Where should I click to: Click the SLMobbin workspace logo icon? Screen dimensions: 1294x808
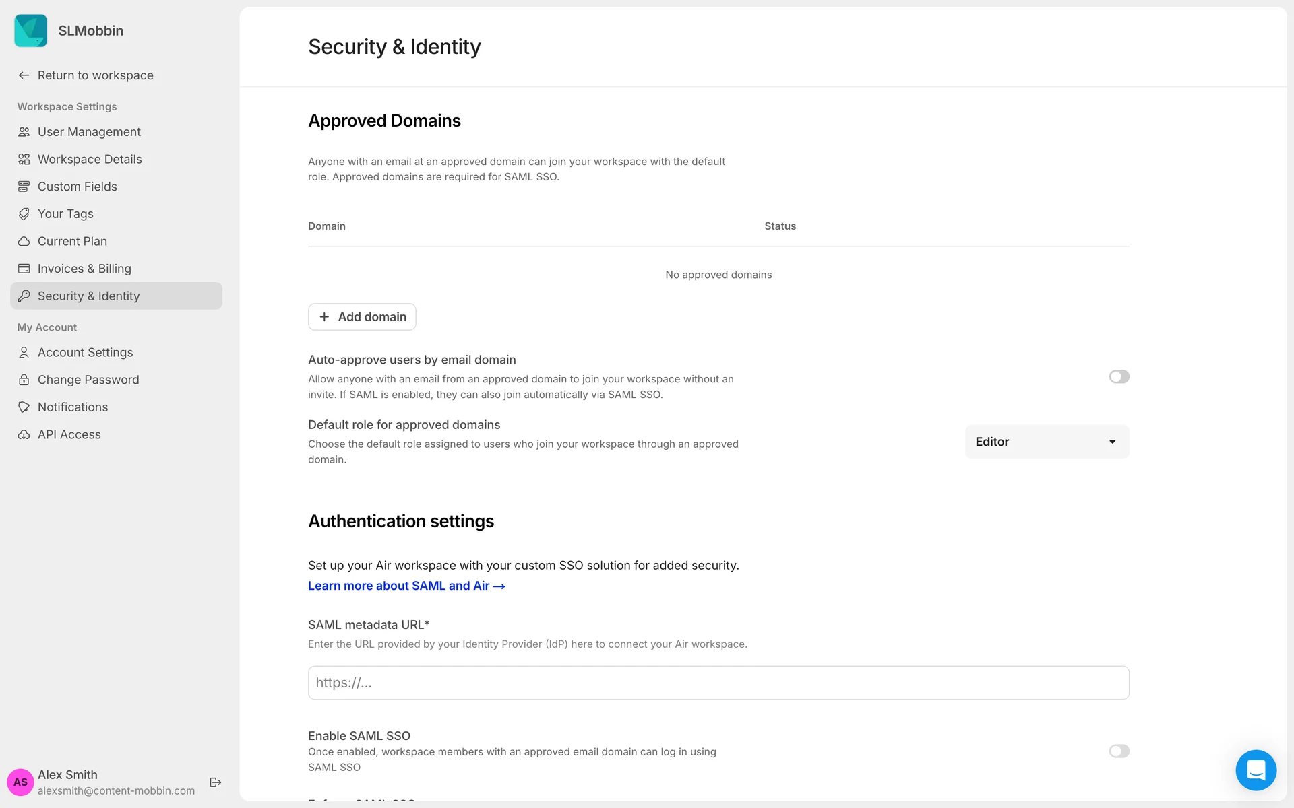[x=31, y=31]
